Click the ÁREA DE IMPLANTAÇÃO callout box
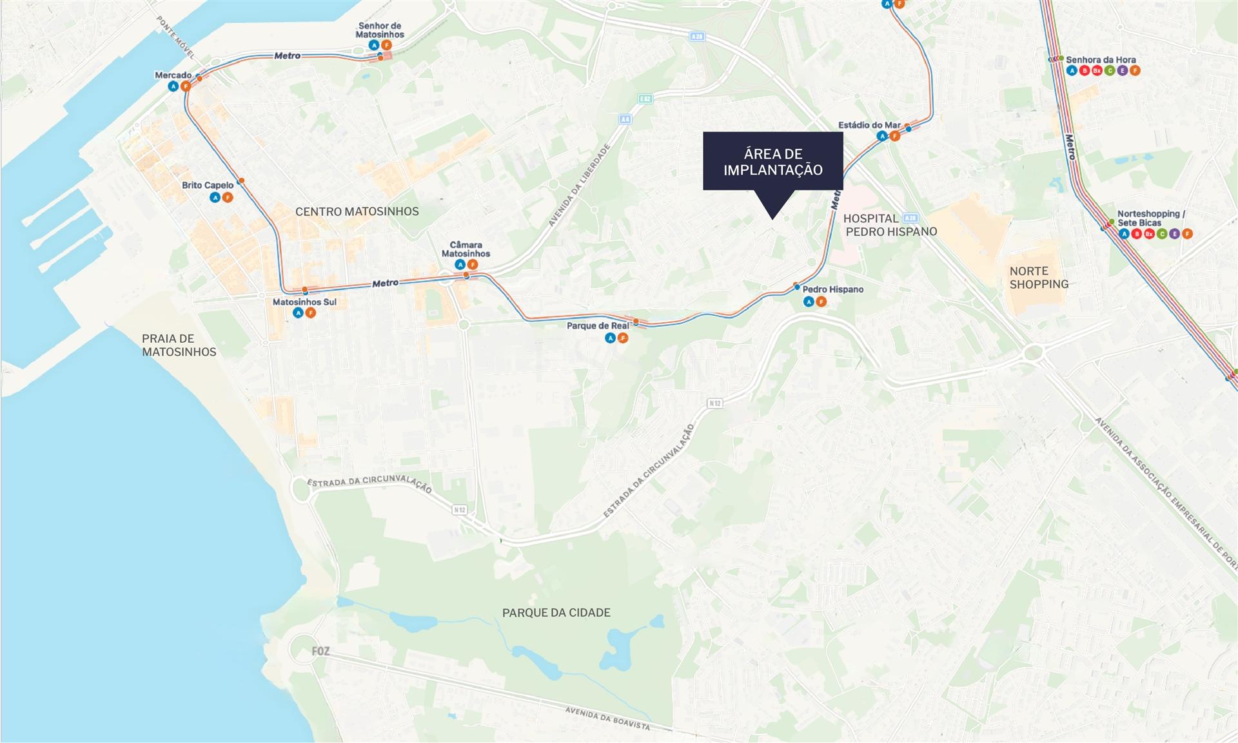Screen dimensions: 1238x743 pyautogui.click(x=773, y=161)
